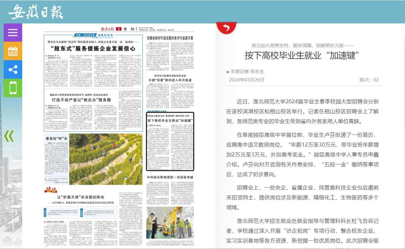The height and width of the screenshot is (249, 405).
Task: Open the orange calendar date picker
Action: [13, 51]
